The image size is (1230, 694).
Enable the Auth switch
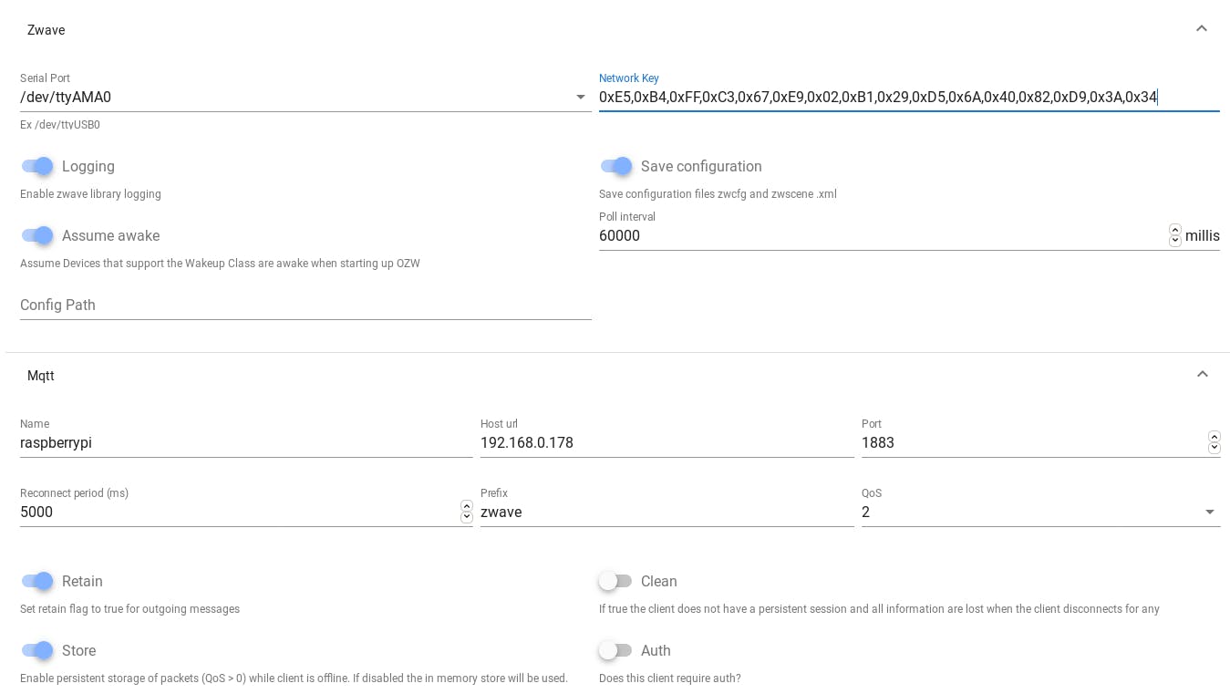tap(615, 650)
